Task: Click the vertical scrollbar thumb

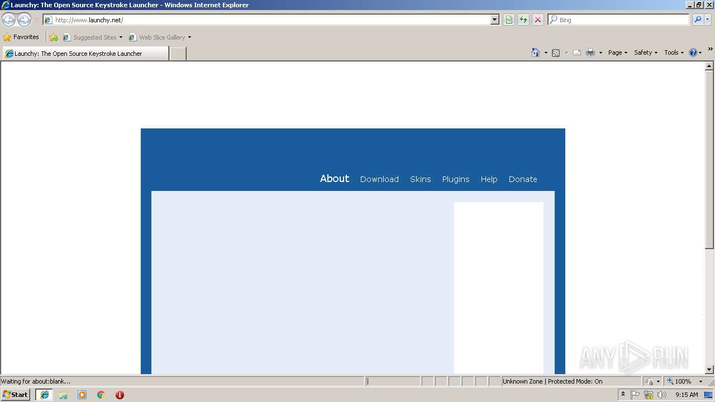Action: point(709,159)
